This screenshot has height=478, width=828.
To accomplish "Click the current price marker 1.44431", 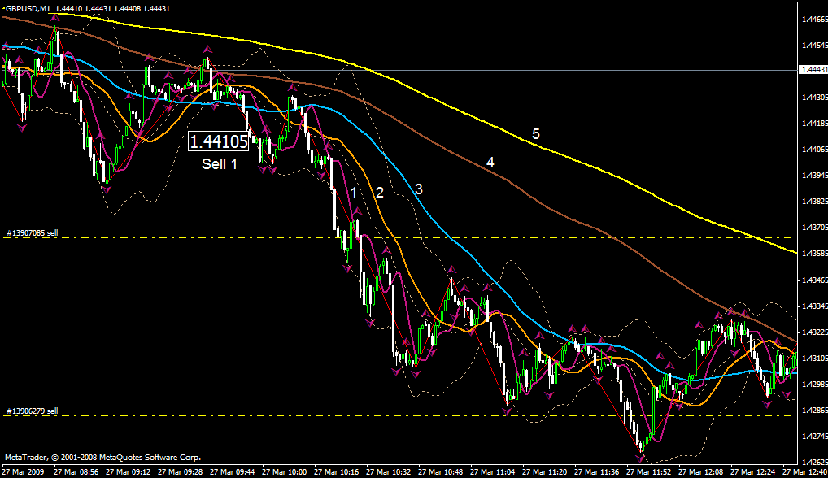I will (x=812, y=71).
